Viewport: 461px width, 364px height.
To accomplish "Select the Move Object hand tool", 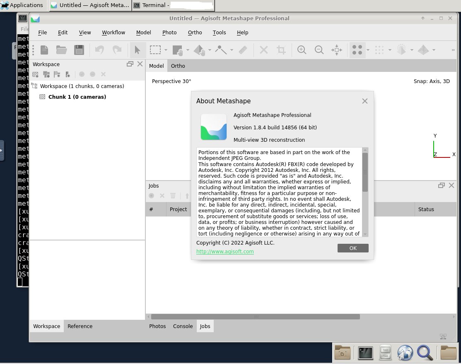I will (x=199, y=50).
